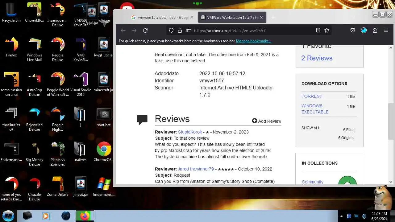This screenshot has height=222, width=395.
Task: Select Plants vs Zombies desktop icon
Action: pyautogui.click(x=58, y=154)
